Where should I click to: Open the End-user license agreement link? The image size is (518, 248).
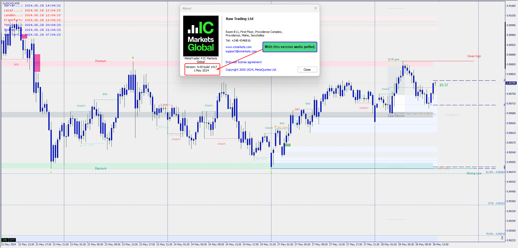click(x=244, y=62)
